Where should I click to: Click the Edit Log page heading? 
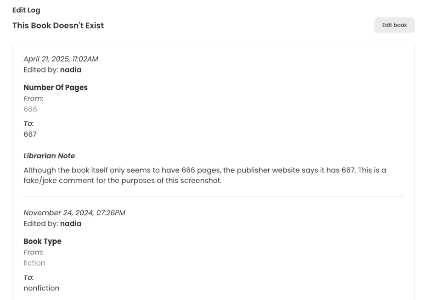tap(26, 10)
